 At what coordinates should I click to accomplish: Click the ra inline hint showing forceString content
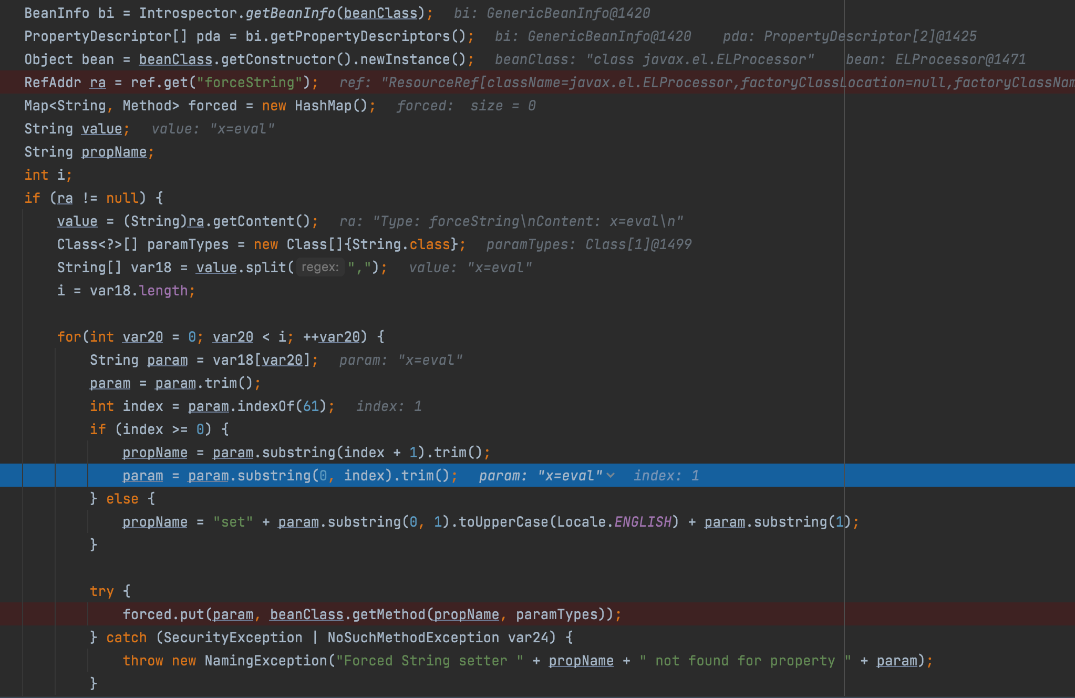pyautogui.click(x=511, y=221)
